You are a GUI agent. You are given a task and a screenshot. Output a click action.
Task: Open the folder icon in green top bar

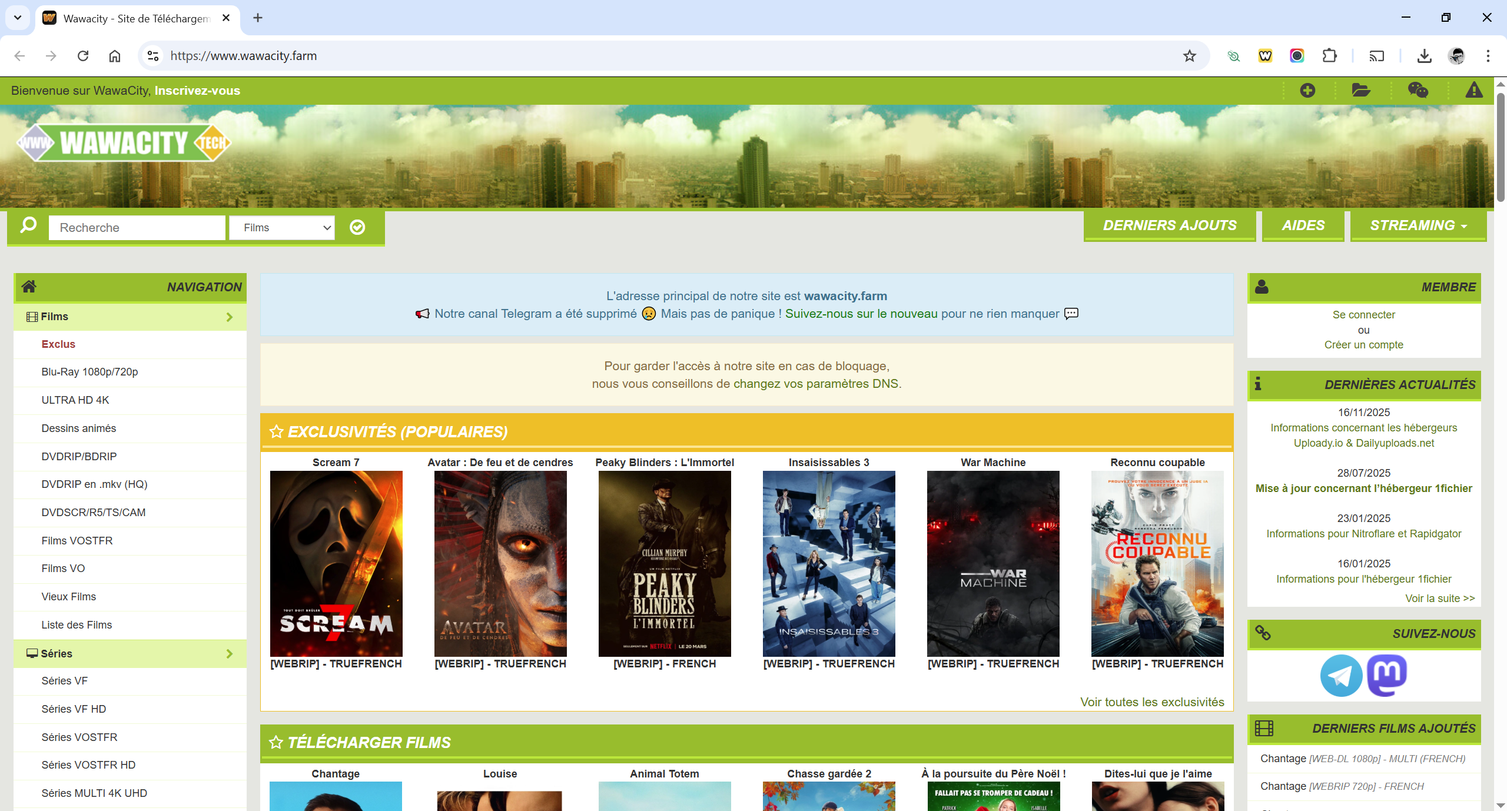pyautogui.click(x=1360, y=90)
